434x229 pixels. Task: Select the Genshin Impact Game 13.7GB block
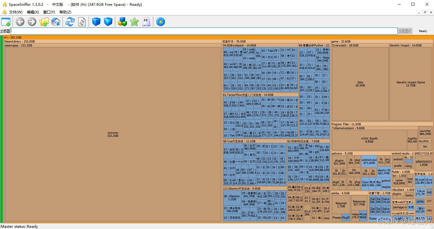point(411,84)
